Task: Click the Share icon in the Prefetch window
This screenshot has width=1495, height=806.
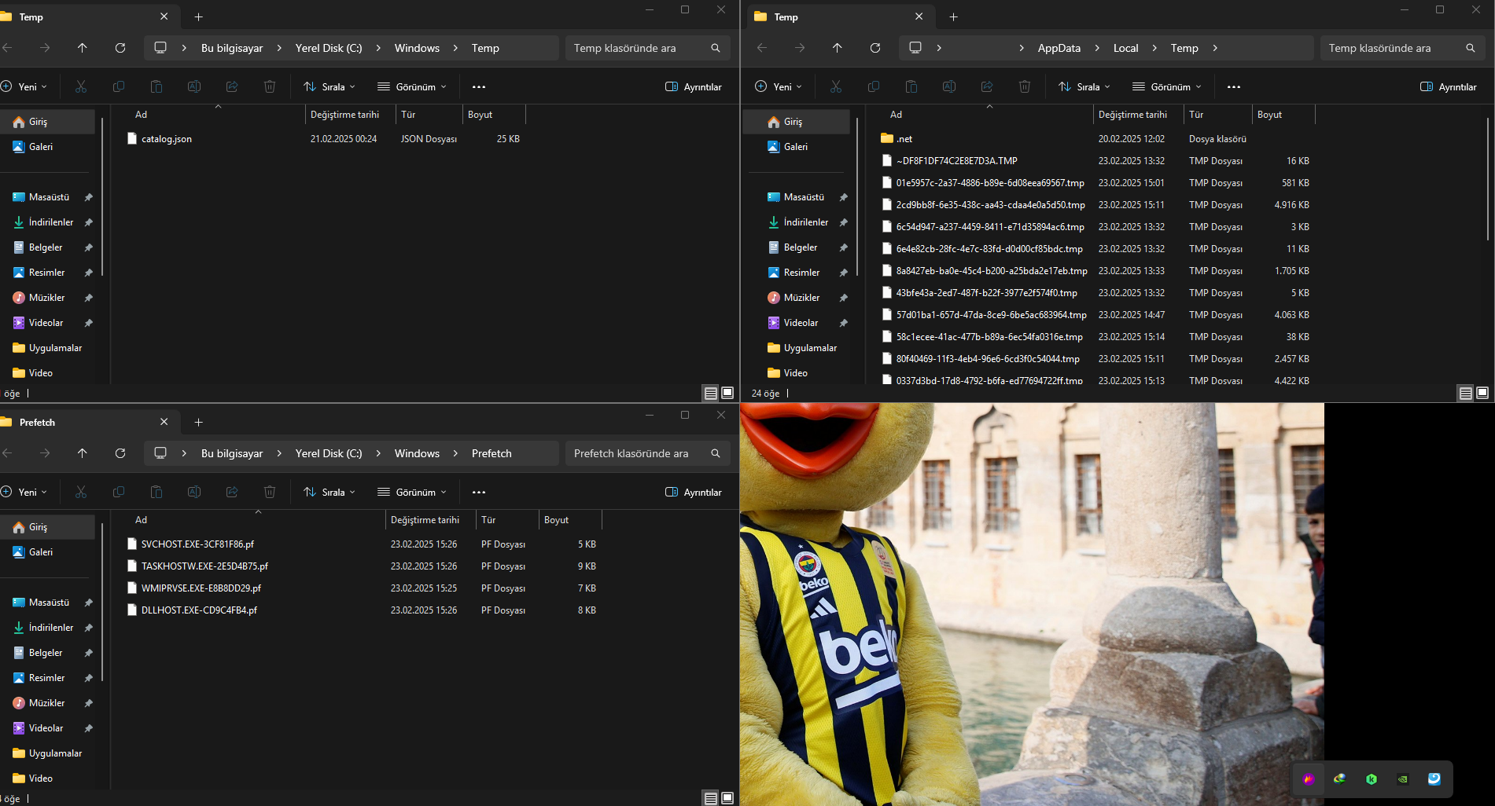Action: [x=232, y=492]
